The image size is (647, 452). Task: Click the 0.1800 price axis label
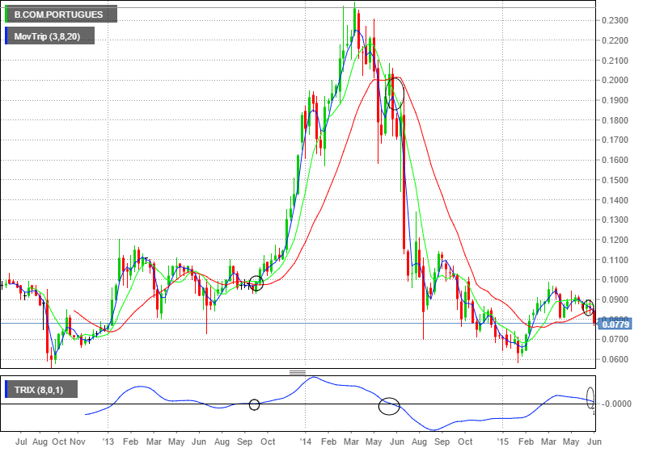615,120
